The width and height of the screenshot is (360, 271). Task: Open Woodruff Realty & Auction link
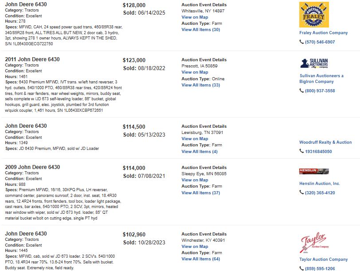click(x=325, y=142)
